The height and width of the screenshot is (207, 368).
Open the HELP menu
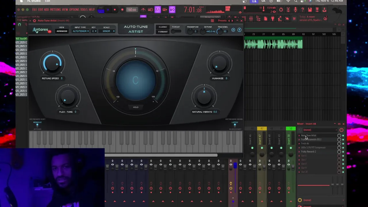coord(92,9)
